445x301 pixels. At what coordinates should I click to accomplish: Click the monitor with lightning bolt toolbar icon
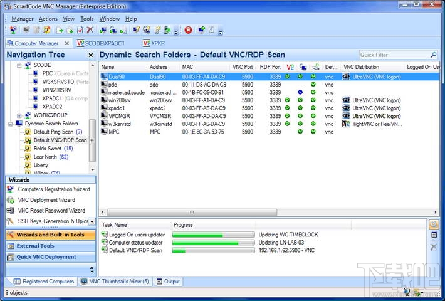click(137, 30)
